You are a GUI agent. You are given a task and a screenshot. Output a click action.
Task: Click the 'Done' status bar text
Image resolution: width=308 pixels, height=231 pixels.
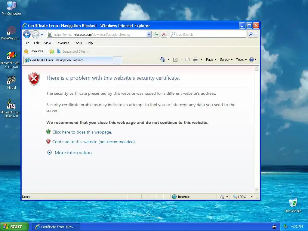[x=26, y=197]
